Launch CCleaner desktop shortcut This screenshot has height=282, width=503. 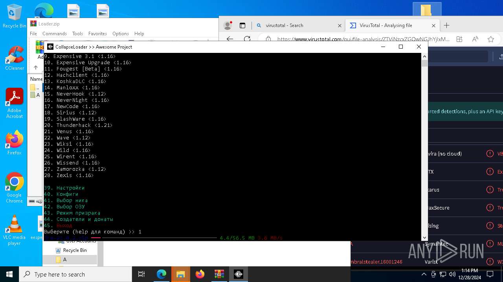pos(14,58)
